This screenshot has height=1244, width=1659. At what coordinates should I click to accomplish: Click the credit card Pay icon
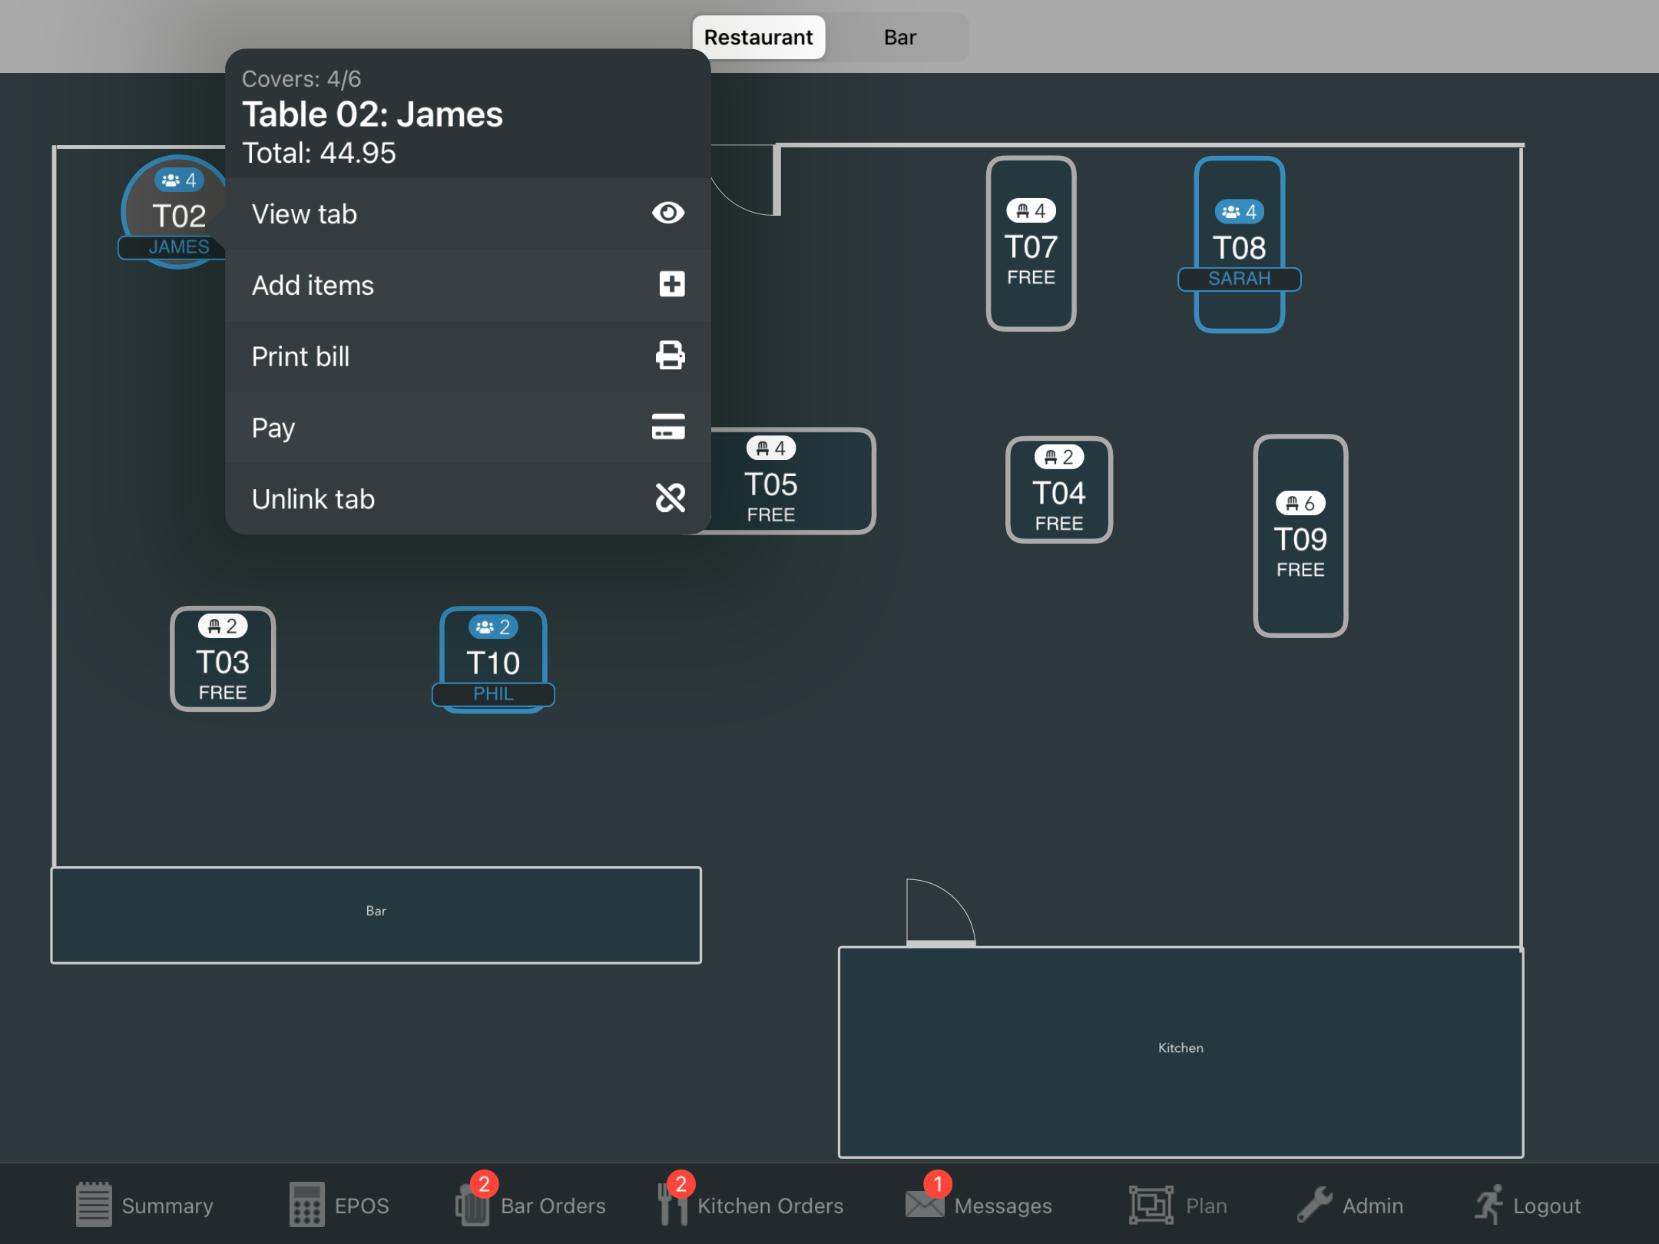(x=667, y=427)
